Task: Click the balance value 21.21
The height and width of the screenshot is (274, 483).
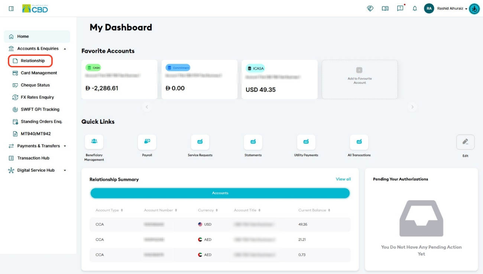Action: point(302,240)
